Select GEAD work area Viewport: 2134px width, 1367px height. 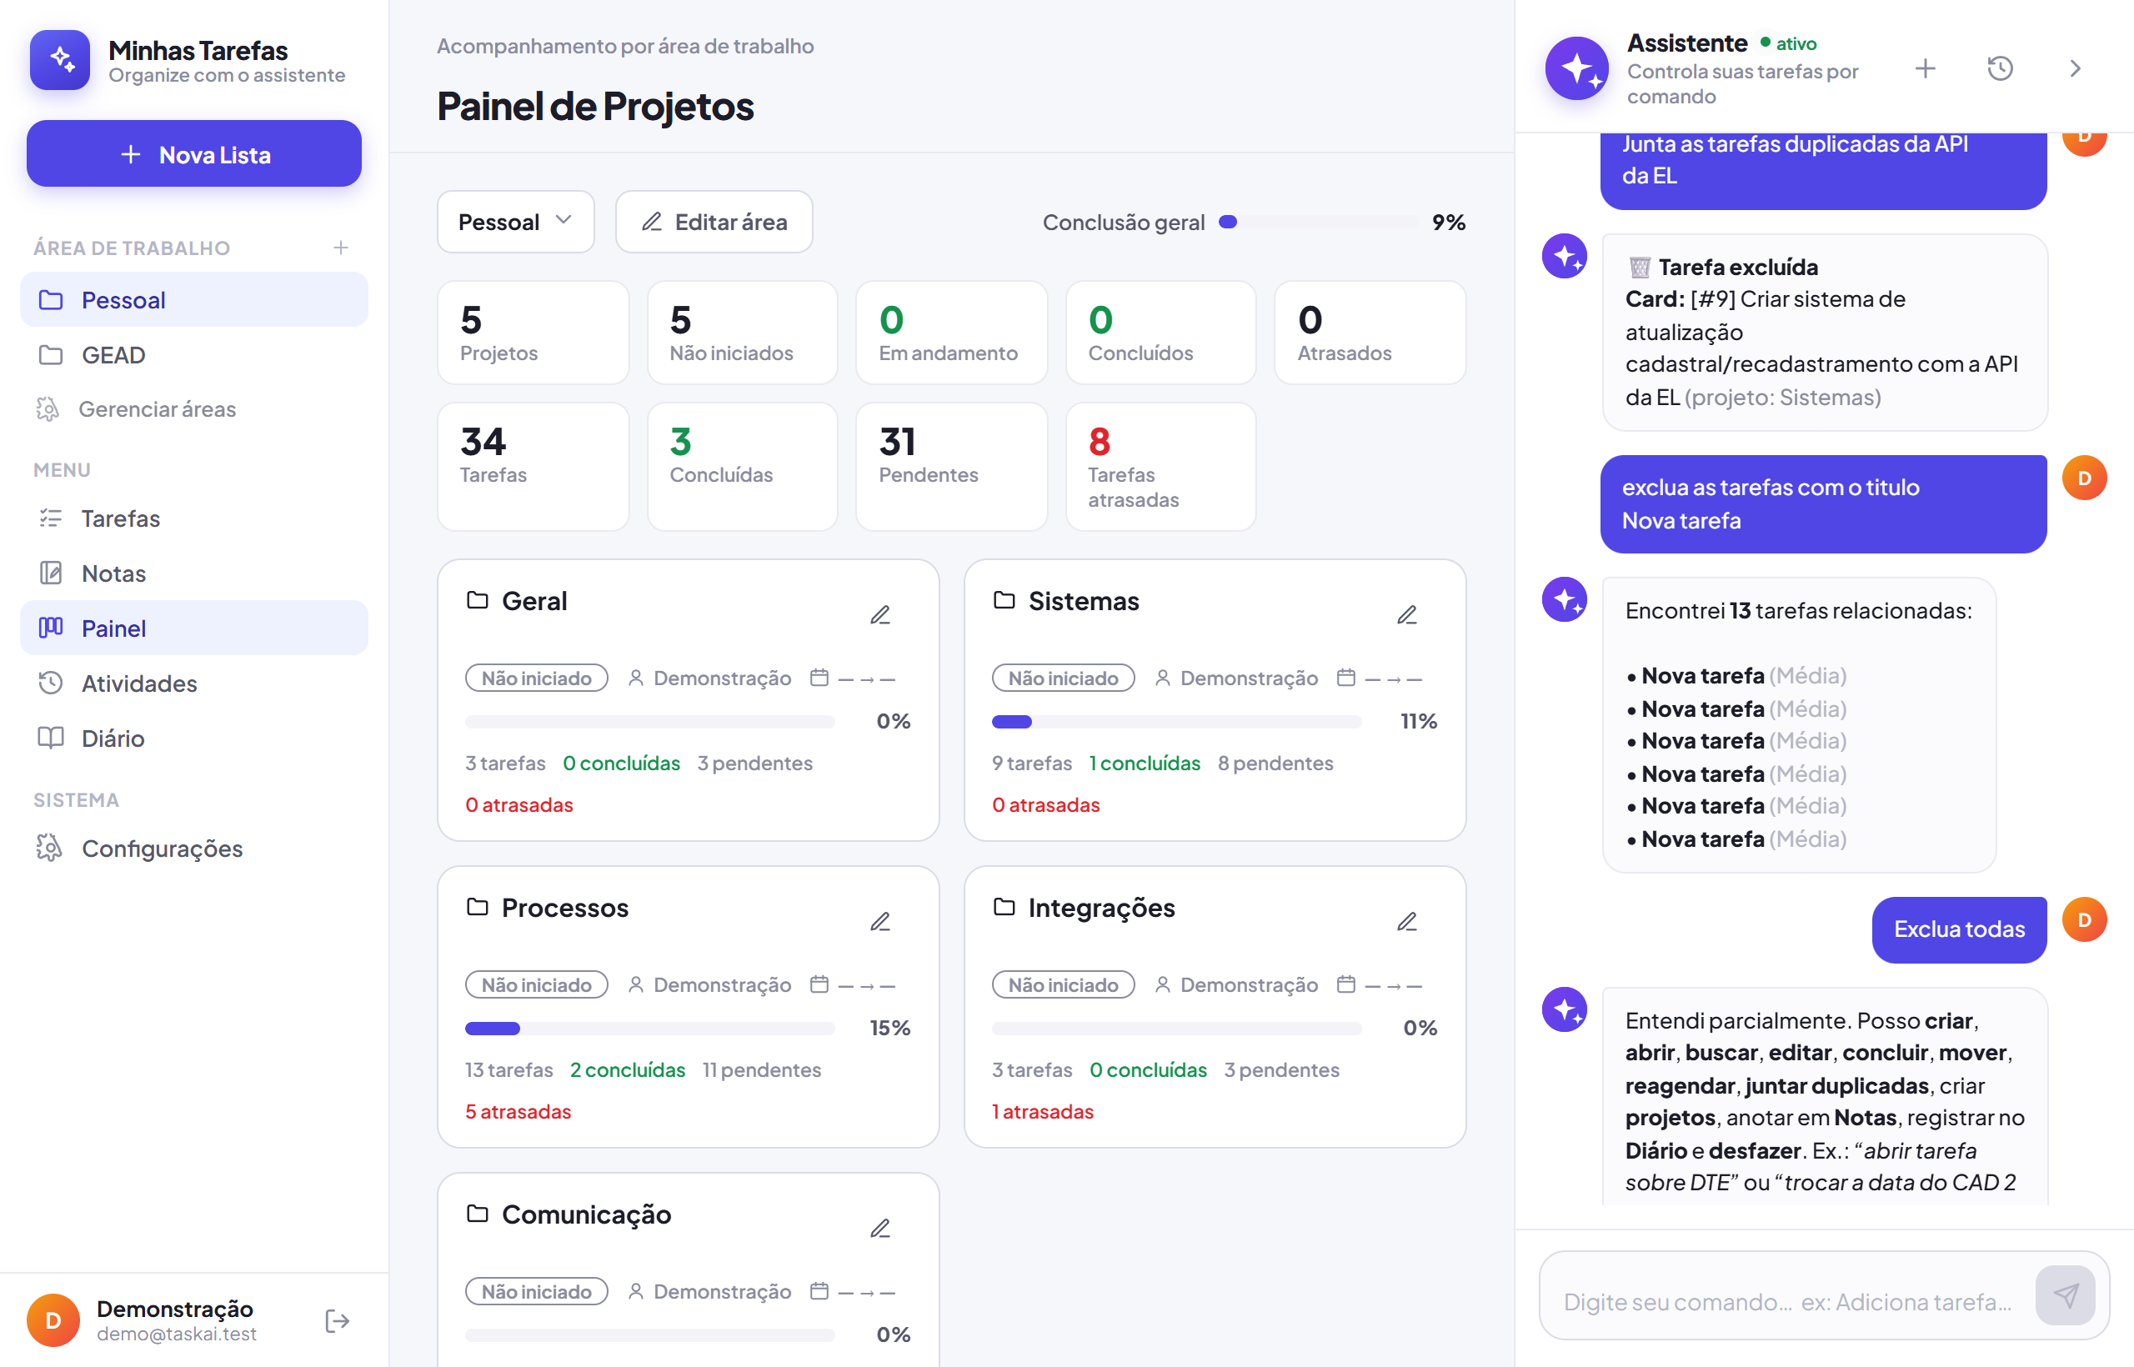point(193,355)
